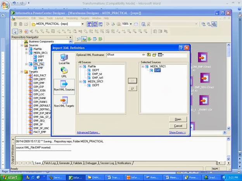Viewport: 242px width, 181px height.
Task: Click the Windows start button
Action: (x=11, y=178)
